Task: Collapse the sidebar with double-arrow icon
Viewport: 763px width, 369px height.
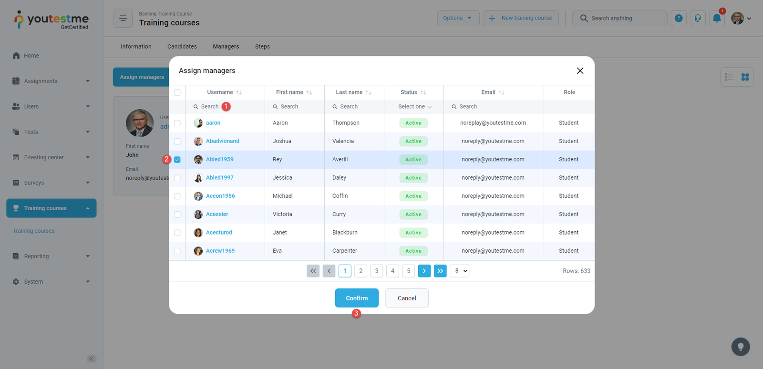Action: (91, 359)
